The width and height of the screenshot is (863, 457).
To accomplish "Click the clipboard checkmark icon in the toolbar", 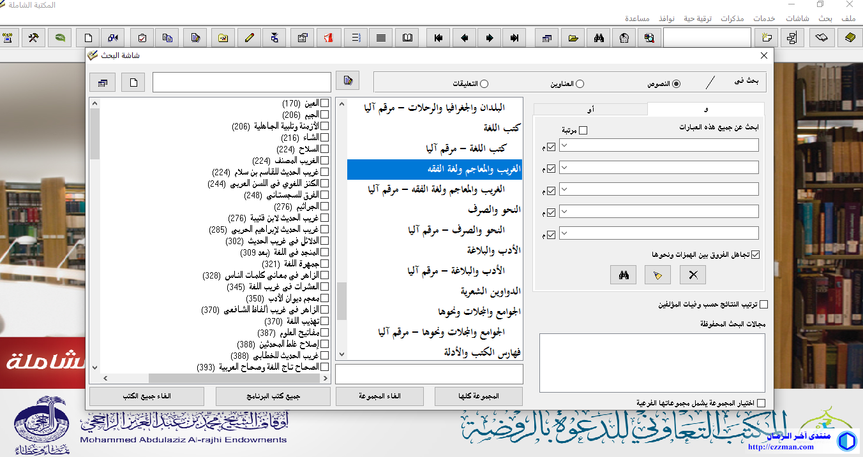I will (x=142, y=38).
